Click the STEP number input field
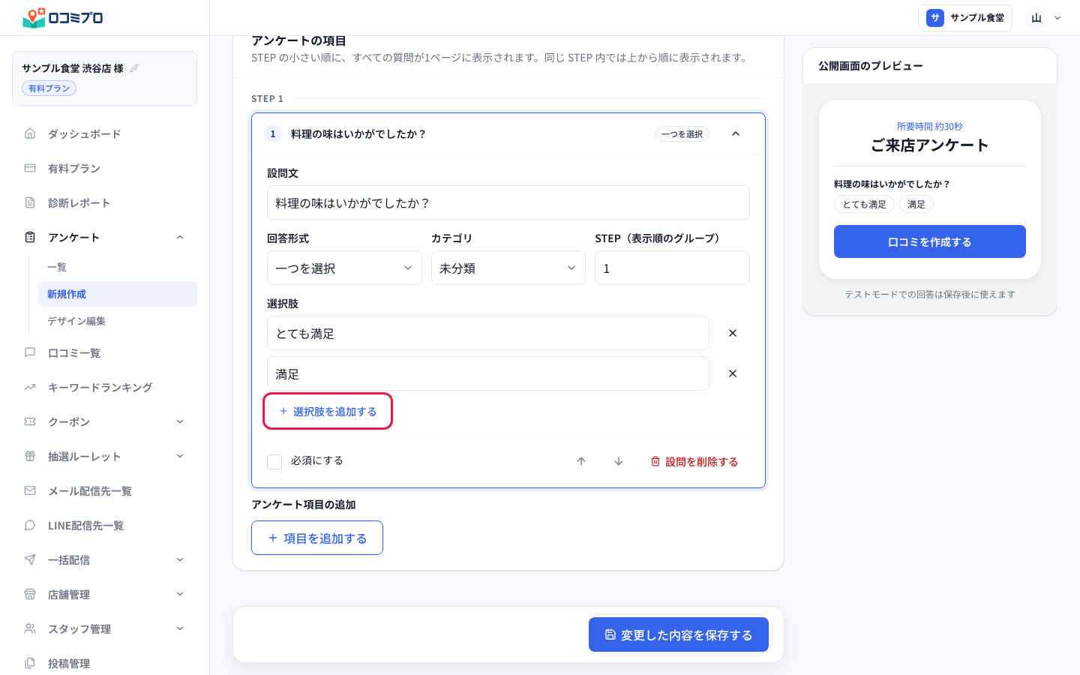This screenshot has width=1080, height=675. 672,268
